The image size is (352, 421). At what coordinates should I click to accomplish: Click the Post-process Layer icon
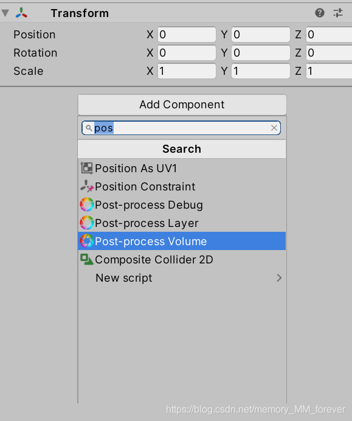coord(87,223)
